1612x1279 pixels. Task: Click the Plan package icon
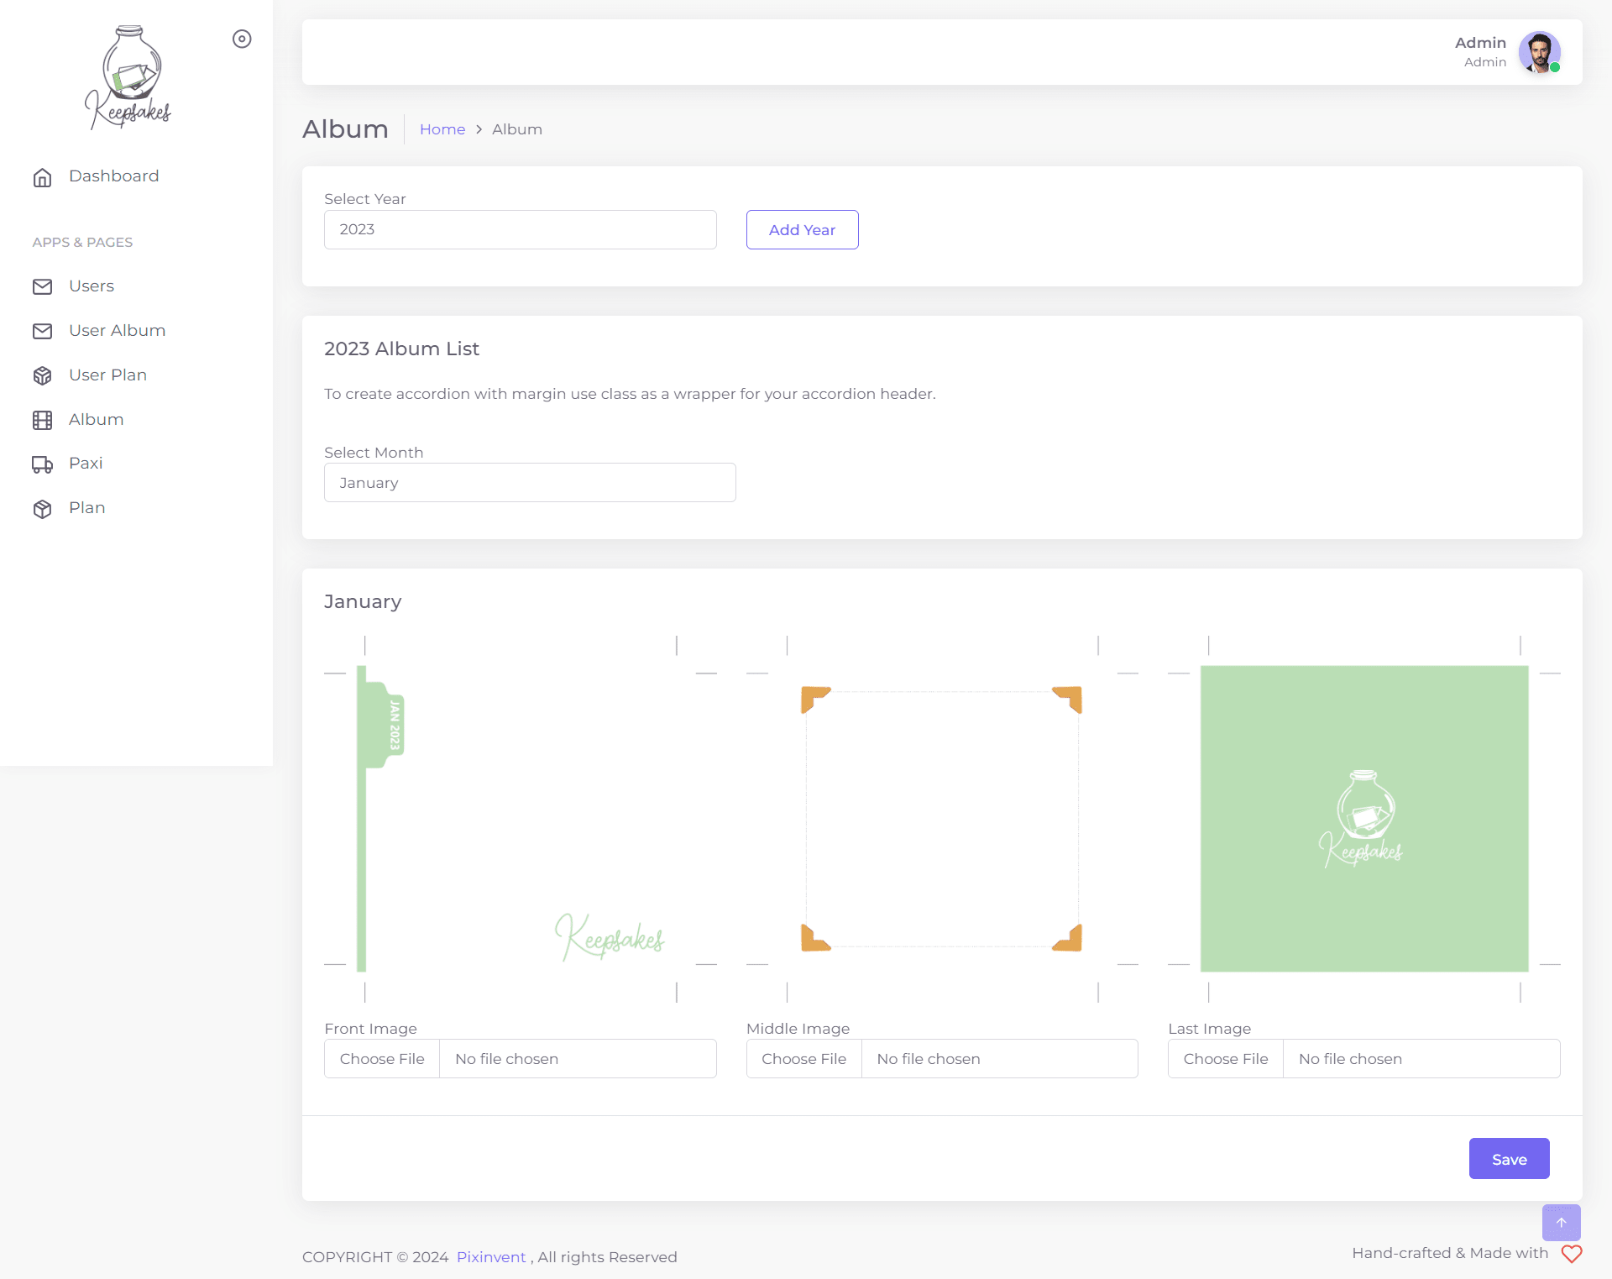(x=42, y=508)
